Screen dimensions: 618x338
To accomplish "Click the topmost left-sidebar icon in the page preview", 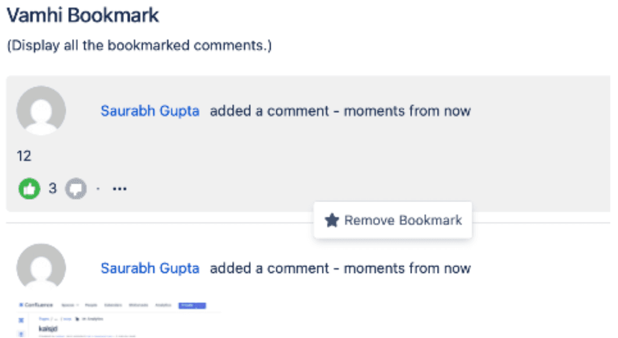I will (22, 320).
